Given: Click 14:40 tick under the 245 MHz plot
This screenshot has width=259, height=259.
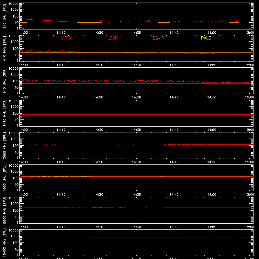Looking at the screenshot, I should pos(174,33).
